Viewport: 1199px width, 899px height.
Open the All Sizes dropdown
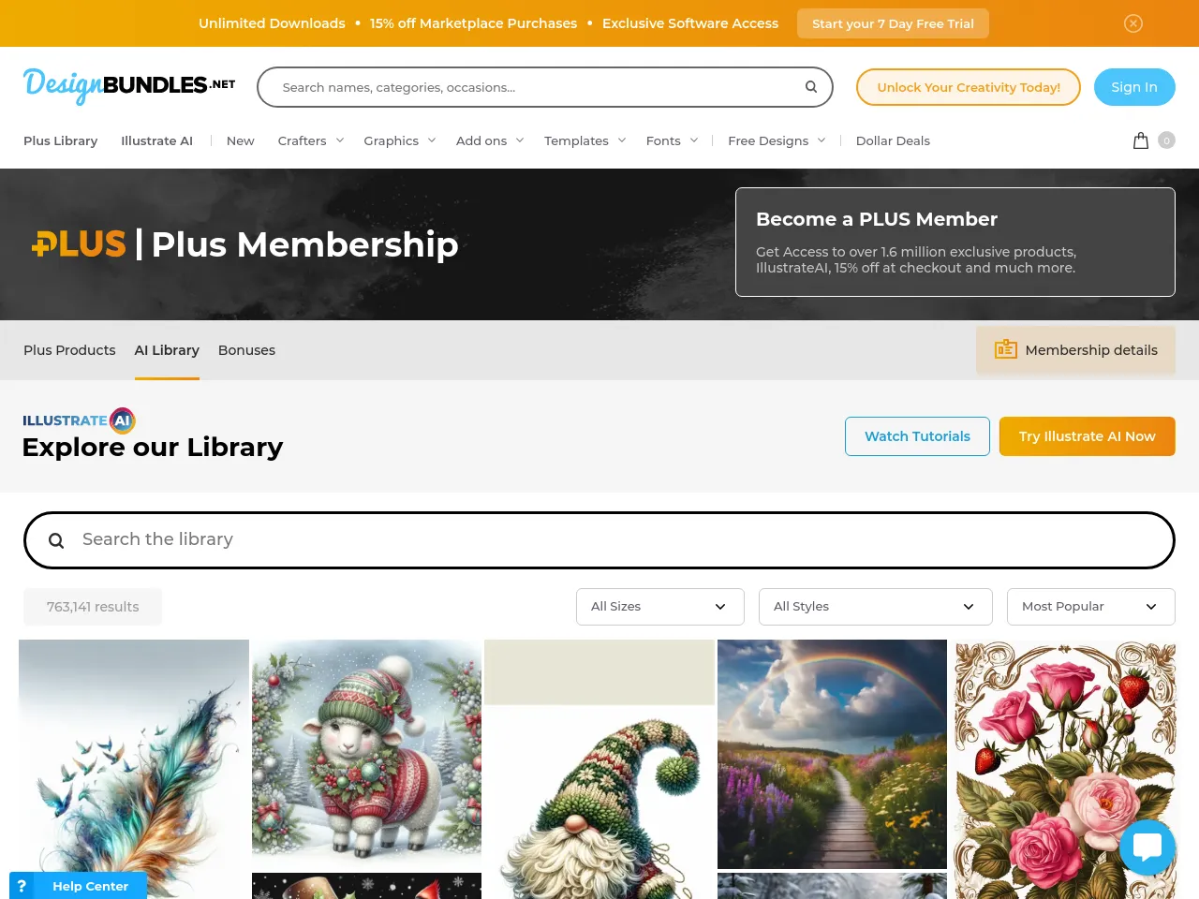tap(660, 607)
